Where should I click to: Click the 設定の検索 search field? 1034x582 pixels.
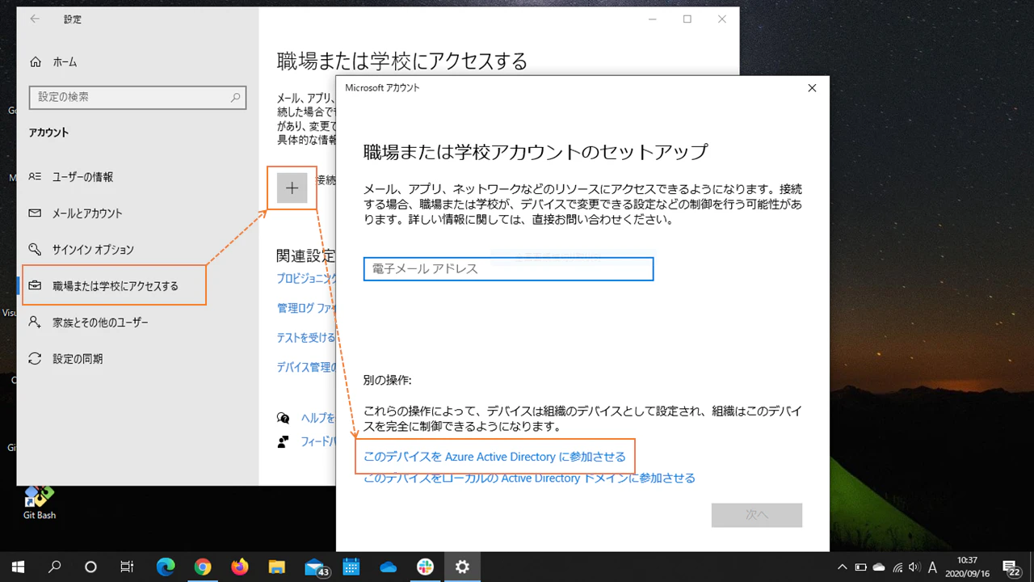pos(137,97)
